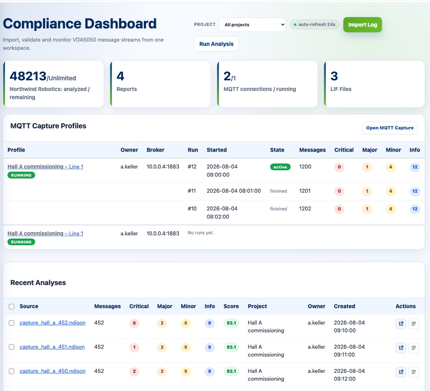
Task: Click the No runs yet text
Action: click(x=201, y=233)
